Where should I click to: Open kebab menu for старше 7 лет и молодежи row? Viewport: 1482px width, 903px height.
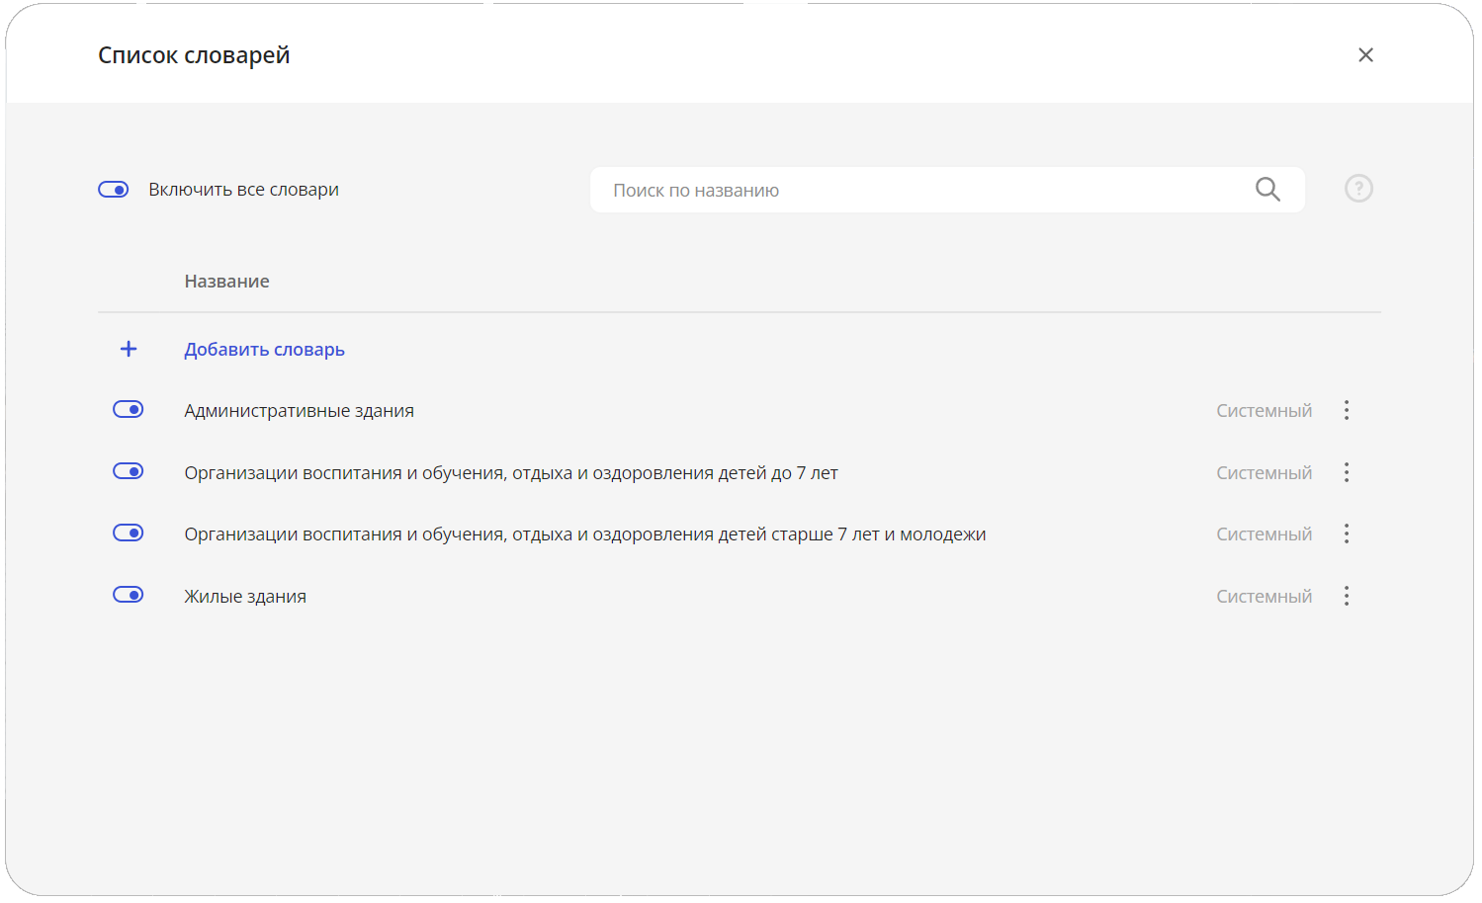1347,534
